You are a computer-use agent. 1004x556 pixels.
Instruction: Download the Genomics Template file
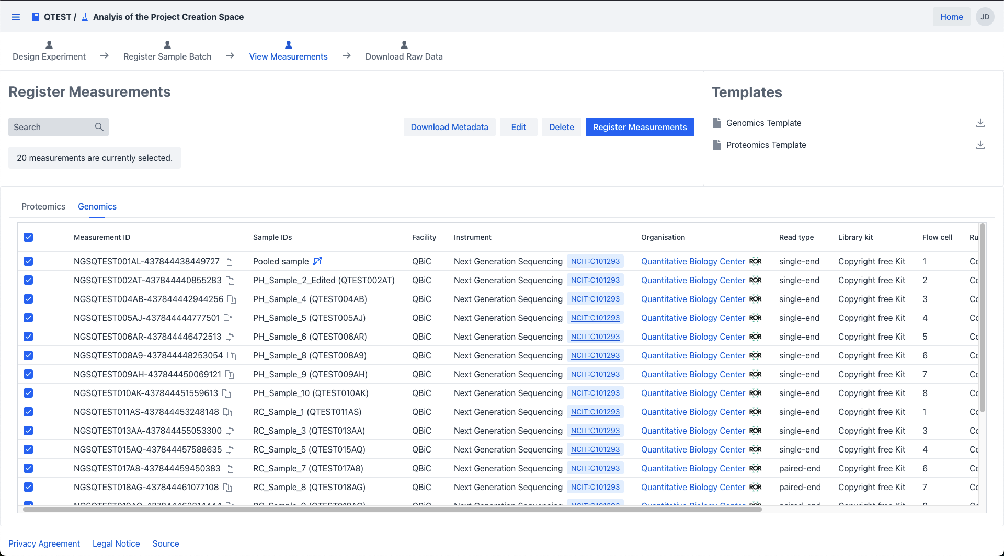[980, 123]
